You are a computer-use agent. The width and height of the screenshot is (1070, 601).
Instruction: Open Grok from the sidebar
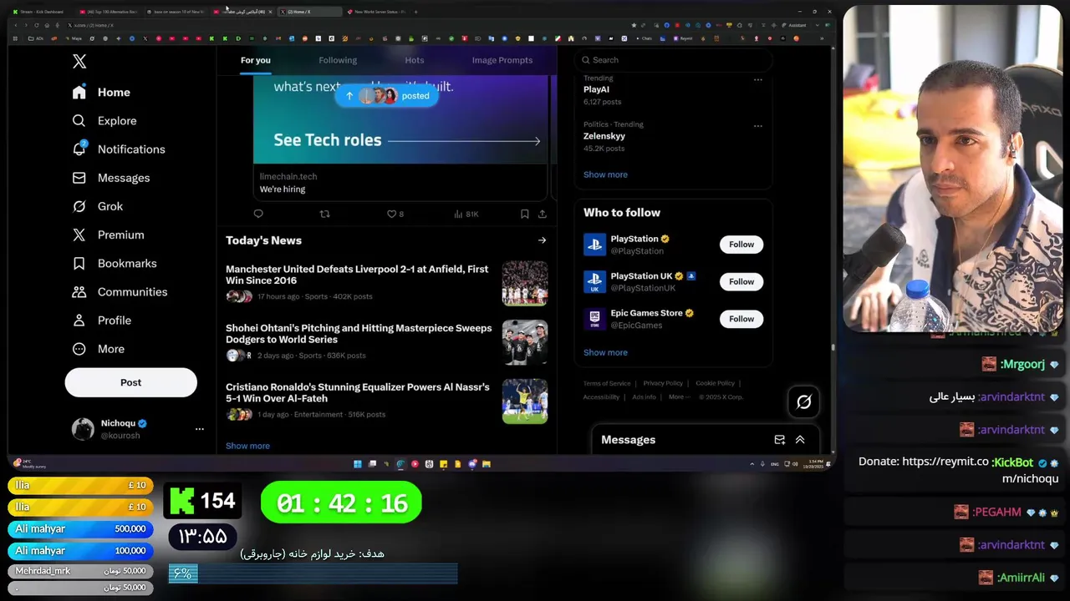pos(98,206)
